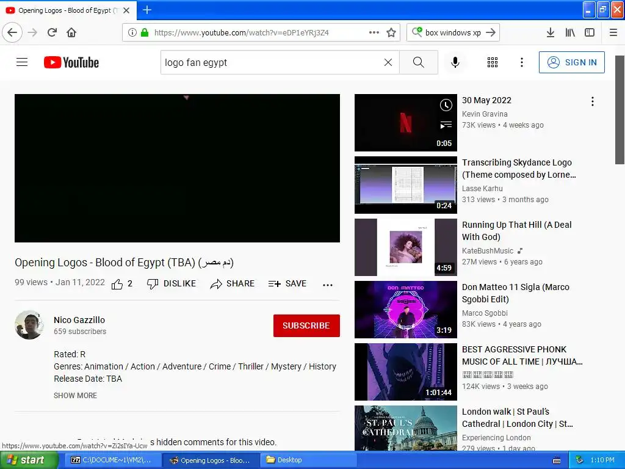Open 'Don Matteo 11 Sigla' video title

coord(515,293)
